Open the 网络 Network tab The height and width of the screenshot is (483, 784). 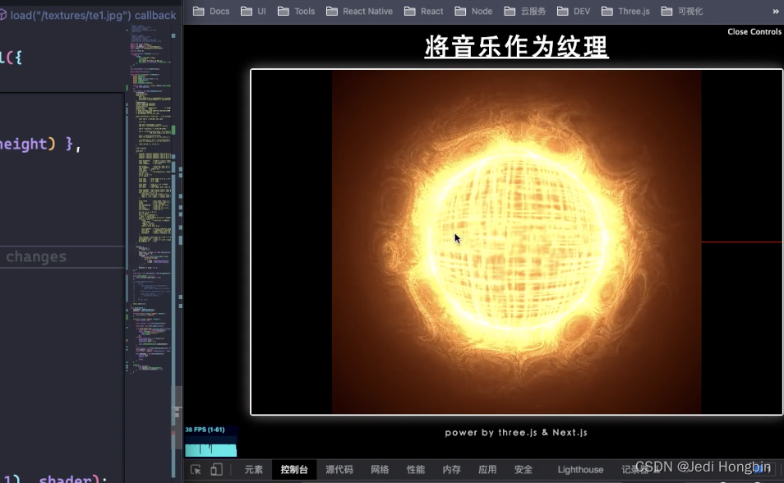pyautogui.click(x=379, y=468)
